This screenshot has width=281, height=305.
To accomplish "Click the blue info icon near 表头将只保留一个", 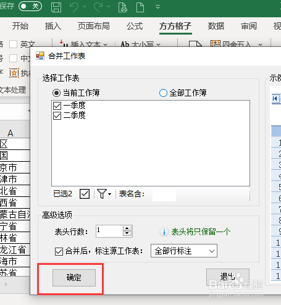I will [164, 232].
